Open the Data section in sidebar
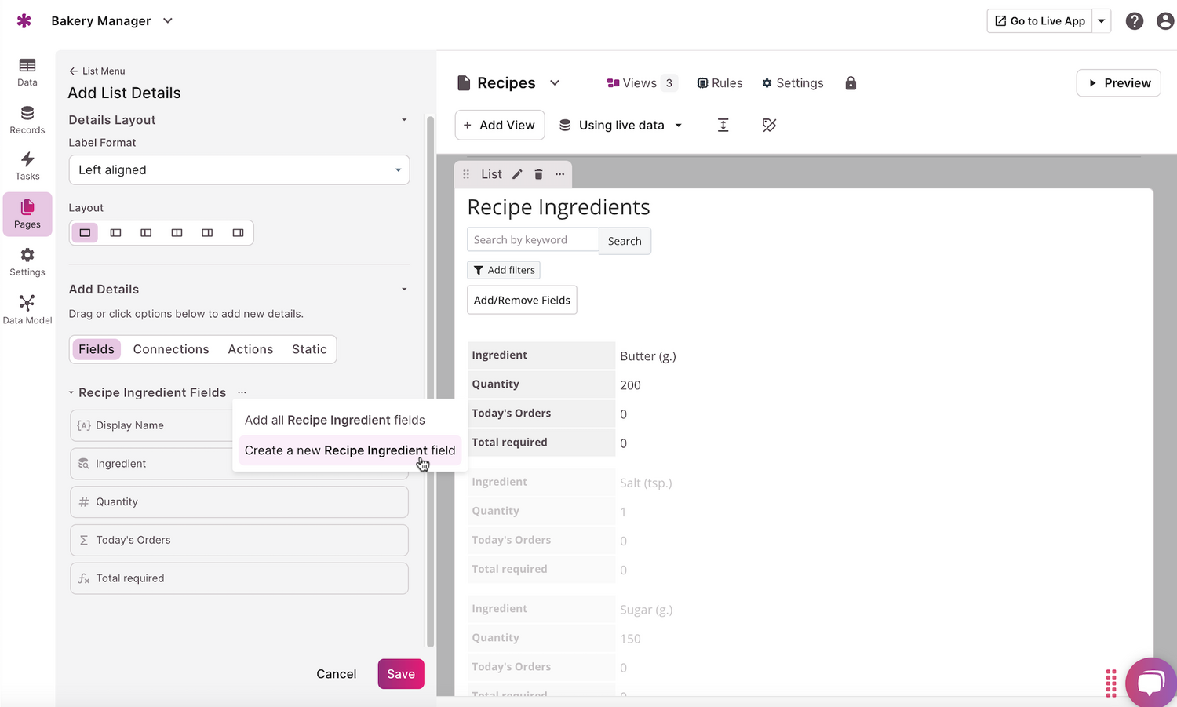 click(27, 71)
